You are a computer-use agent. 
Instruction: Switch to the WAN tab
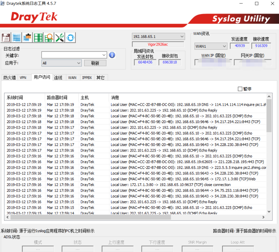(x=72, y=78)
